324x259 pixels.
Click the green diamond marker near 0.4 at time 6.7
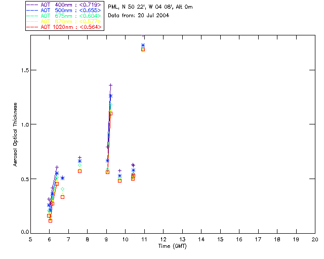pos(62,189)
